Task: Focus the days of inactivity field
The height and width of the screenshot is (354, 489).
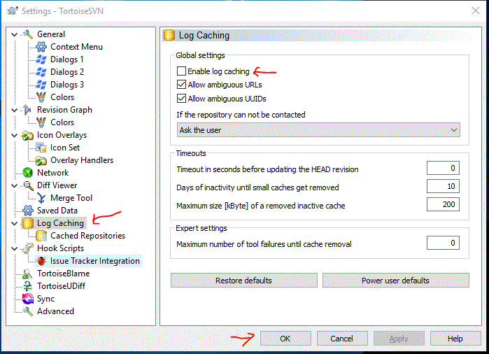Action: click(443, 187)
